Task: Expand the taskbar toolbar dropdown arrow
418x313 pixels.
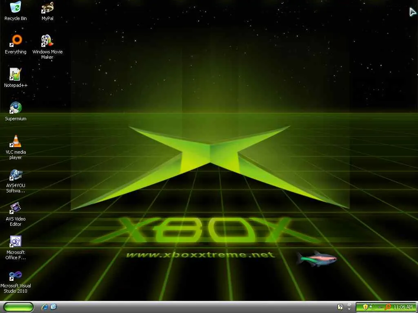Action: [349, 309]
